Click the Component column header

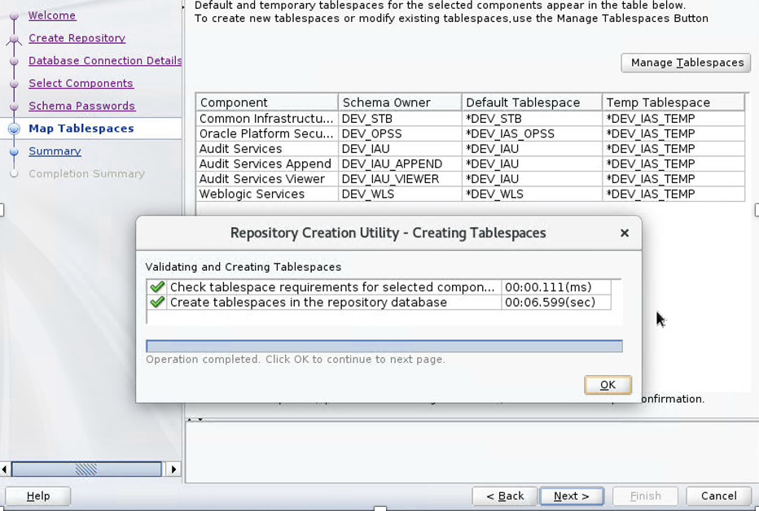[x=267, y=103]
